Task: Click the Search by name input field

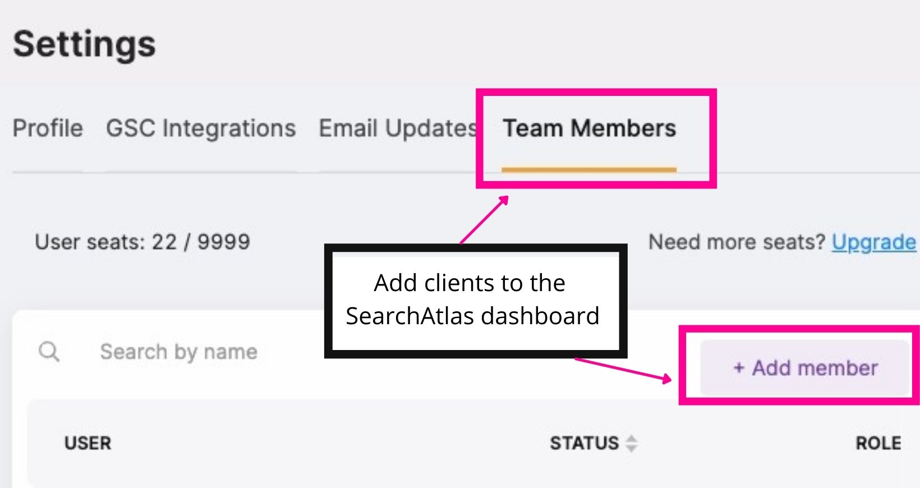Action: tap(178, 352)
